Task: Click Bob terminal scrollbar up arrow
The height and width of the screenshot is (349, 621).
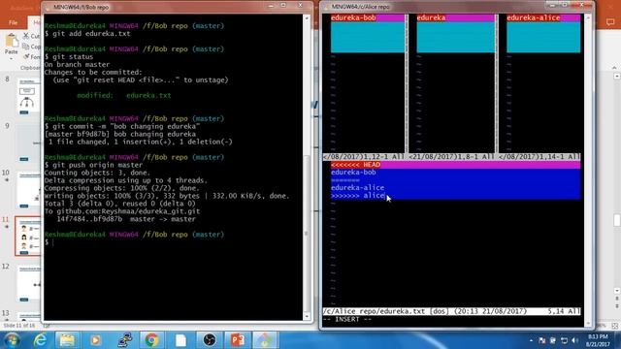Action: pos(307,18)
